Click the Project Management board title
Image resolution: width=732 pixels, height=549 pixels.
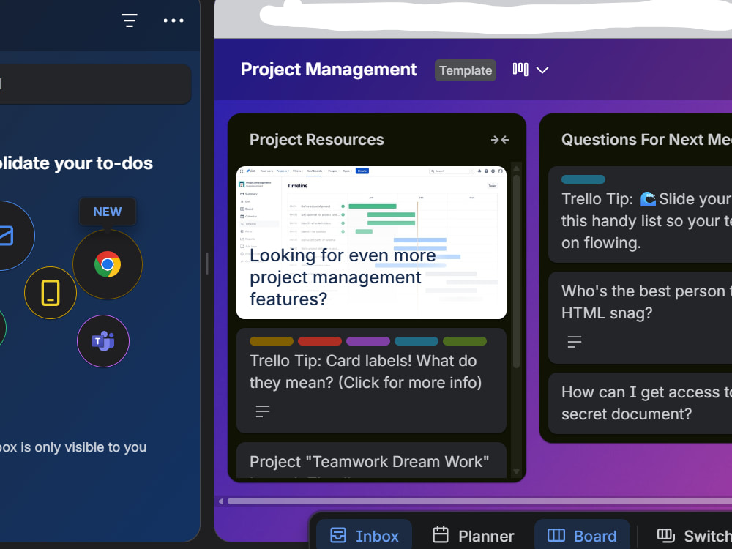[329, 70]
